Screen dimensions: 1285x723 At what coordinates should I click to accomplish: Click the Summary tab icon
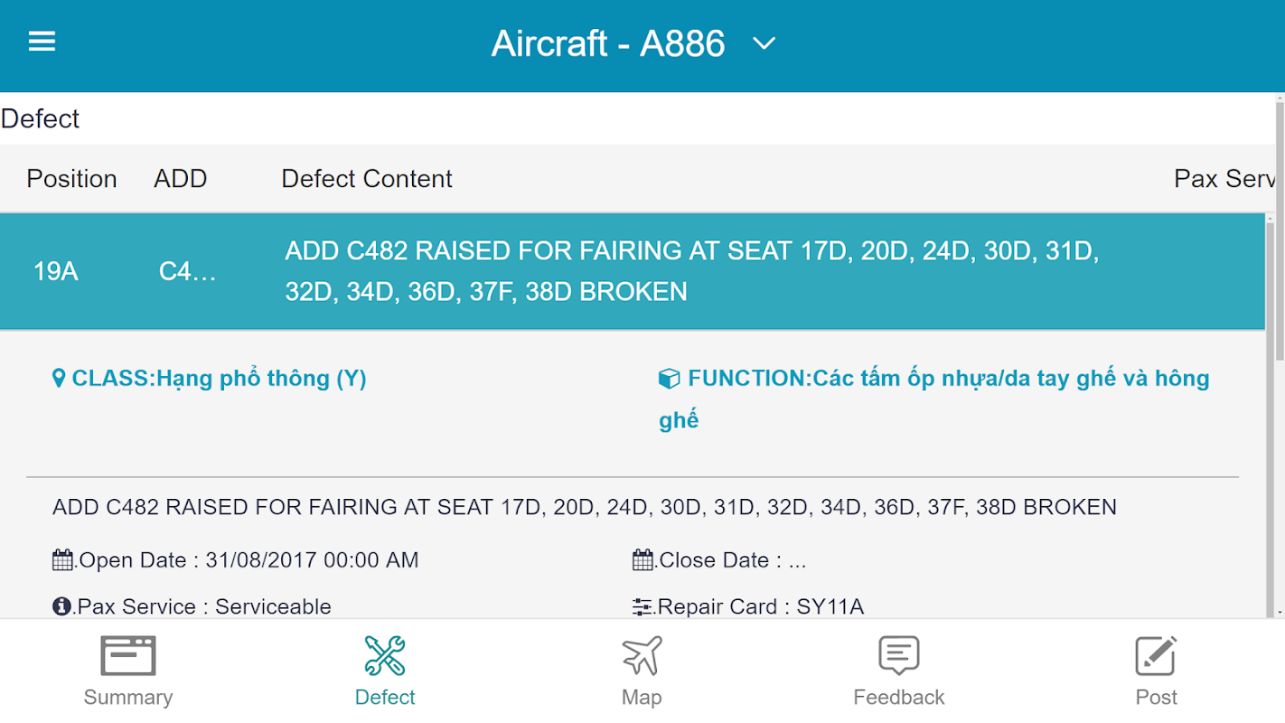pyautogui.click(x=127, y=656)
